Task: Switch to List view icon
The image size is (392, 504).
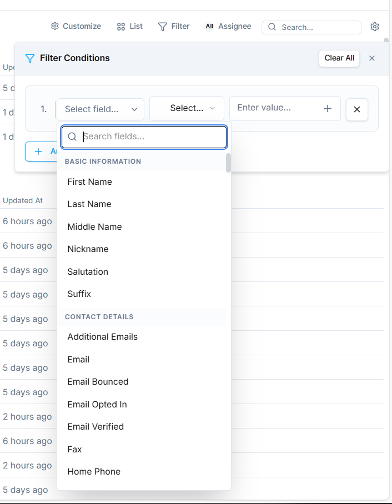Action: (121, 27)
